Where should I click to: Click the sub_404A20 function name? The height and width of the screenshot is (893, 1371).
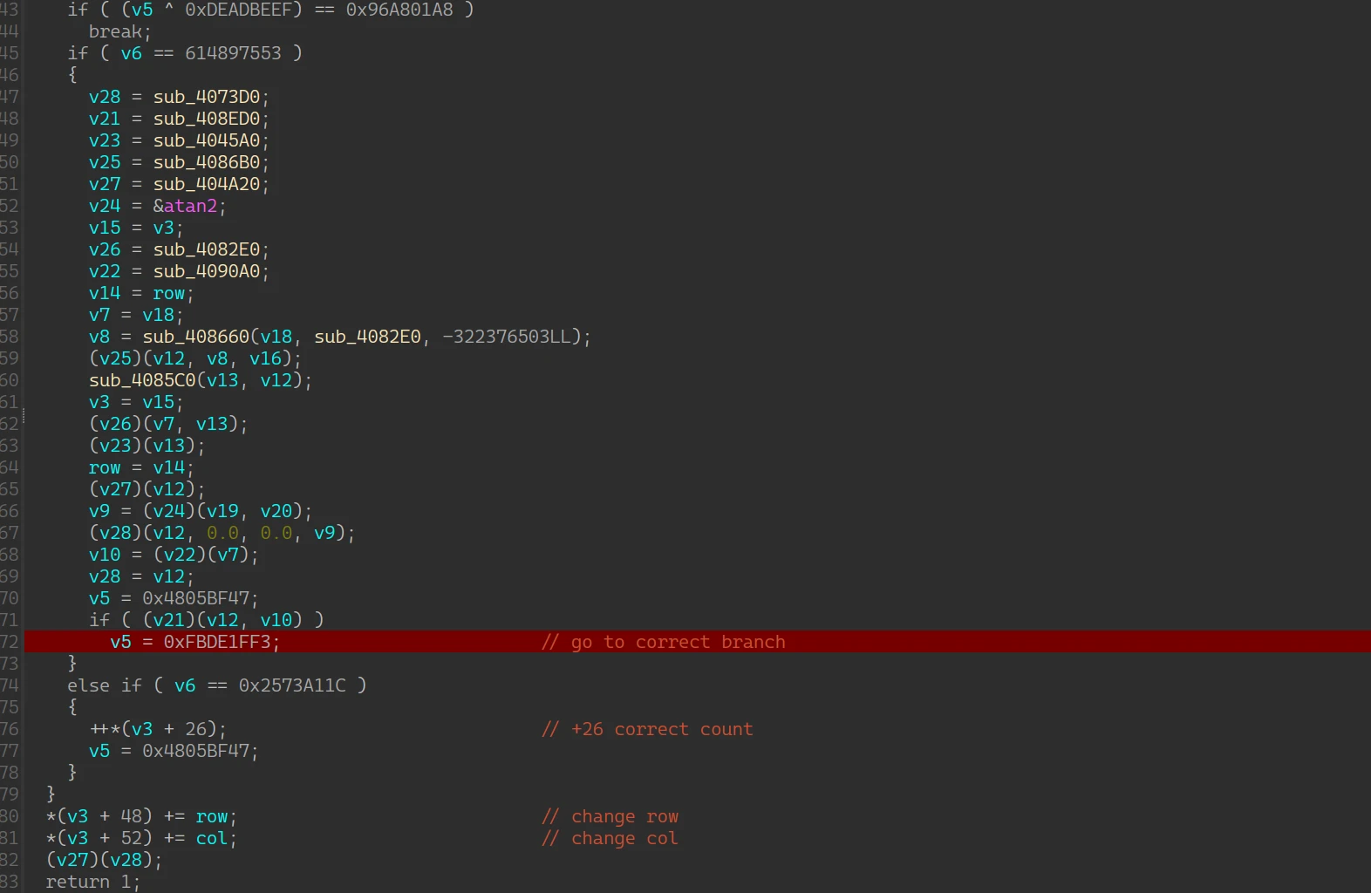pyautogui.click(x=207, y=184)
